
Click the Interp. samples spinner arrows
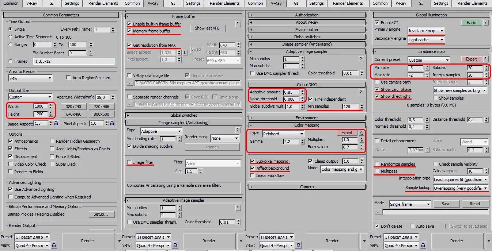[486, 75]
